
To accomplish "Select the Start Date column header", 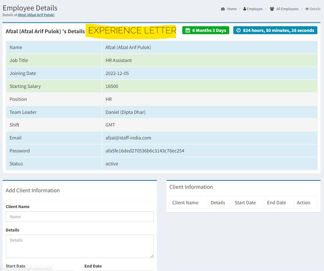I will coord(245,203).
